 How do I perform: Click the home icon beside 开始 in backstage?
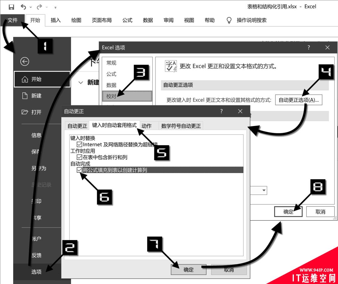[x=25, y=79]
